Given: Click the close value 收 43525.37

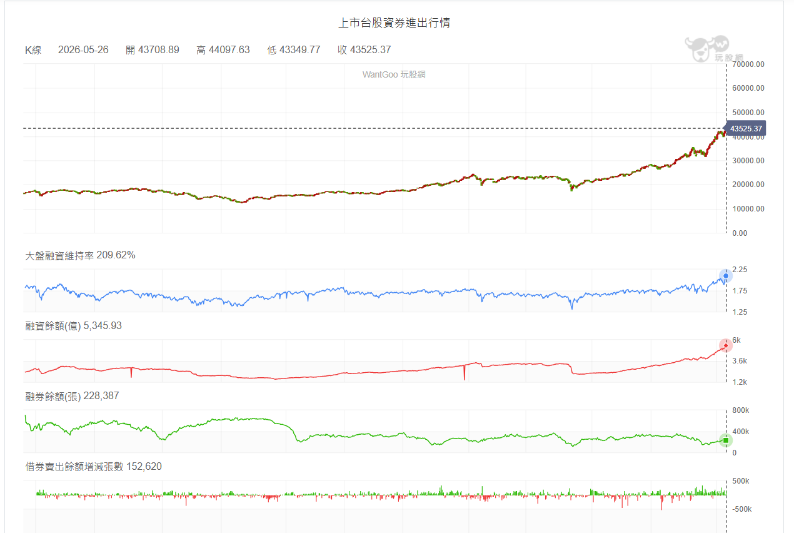Looking at the screenshot, I should (364, 50).
